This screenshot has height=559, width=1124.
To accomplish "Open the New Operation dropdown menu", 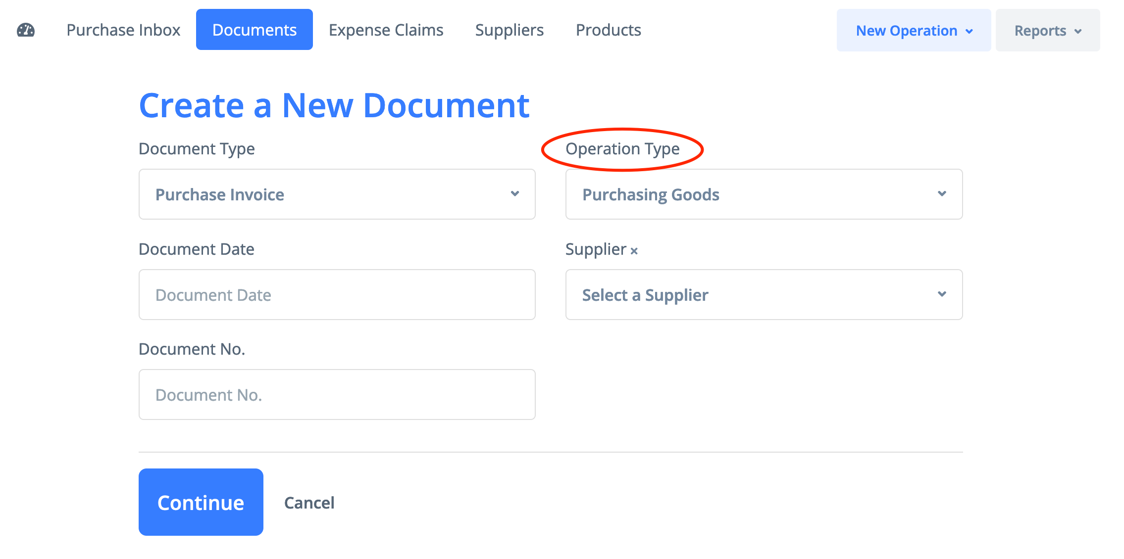I will point(914,31).
